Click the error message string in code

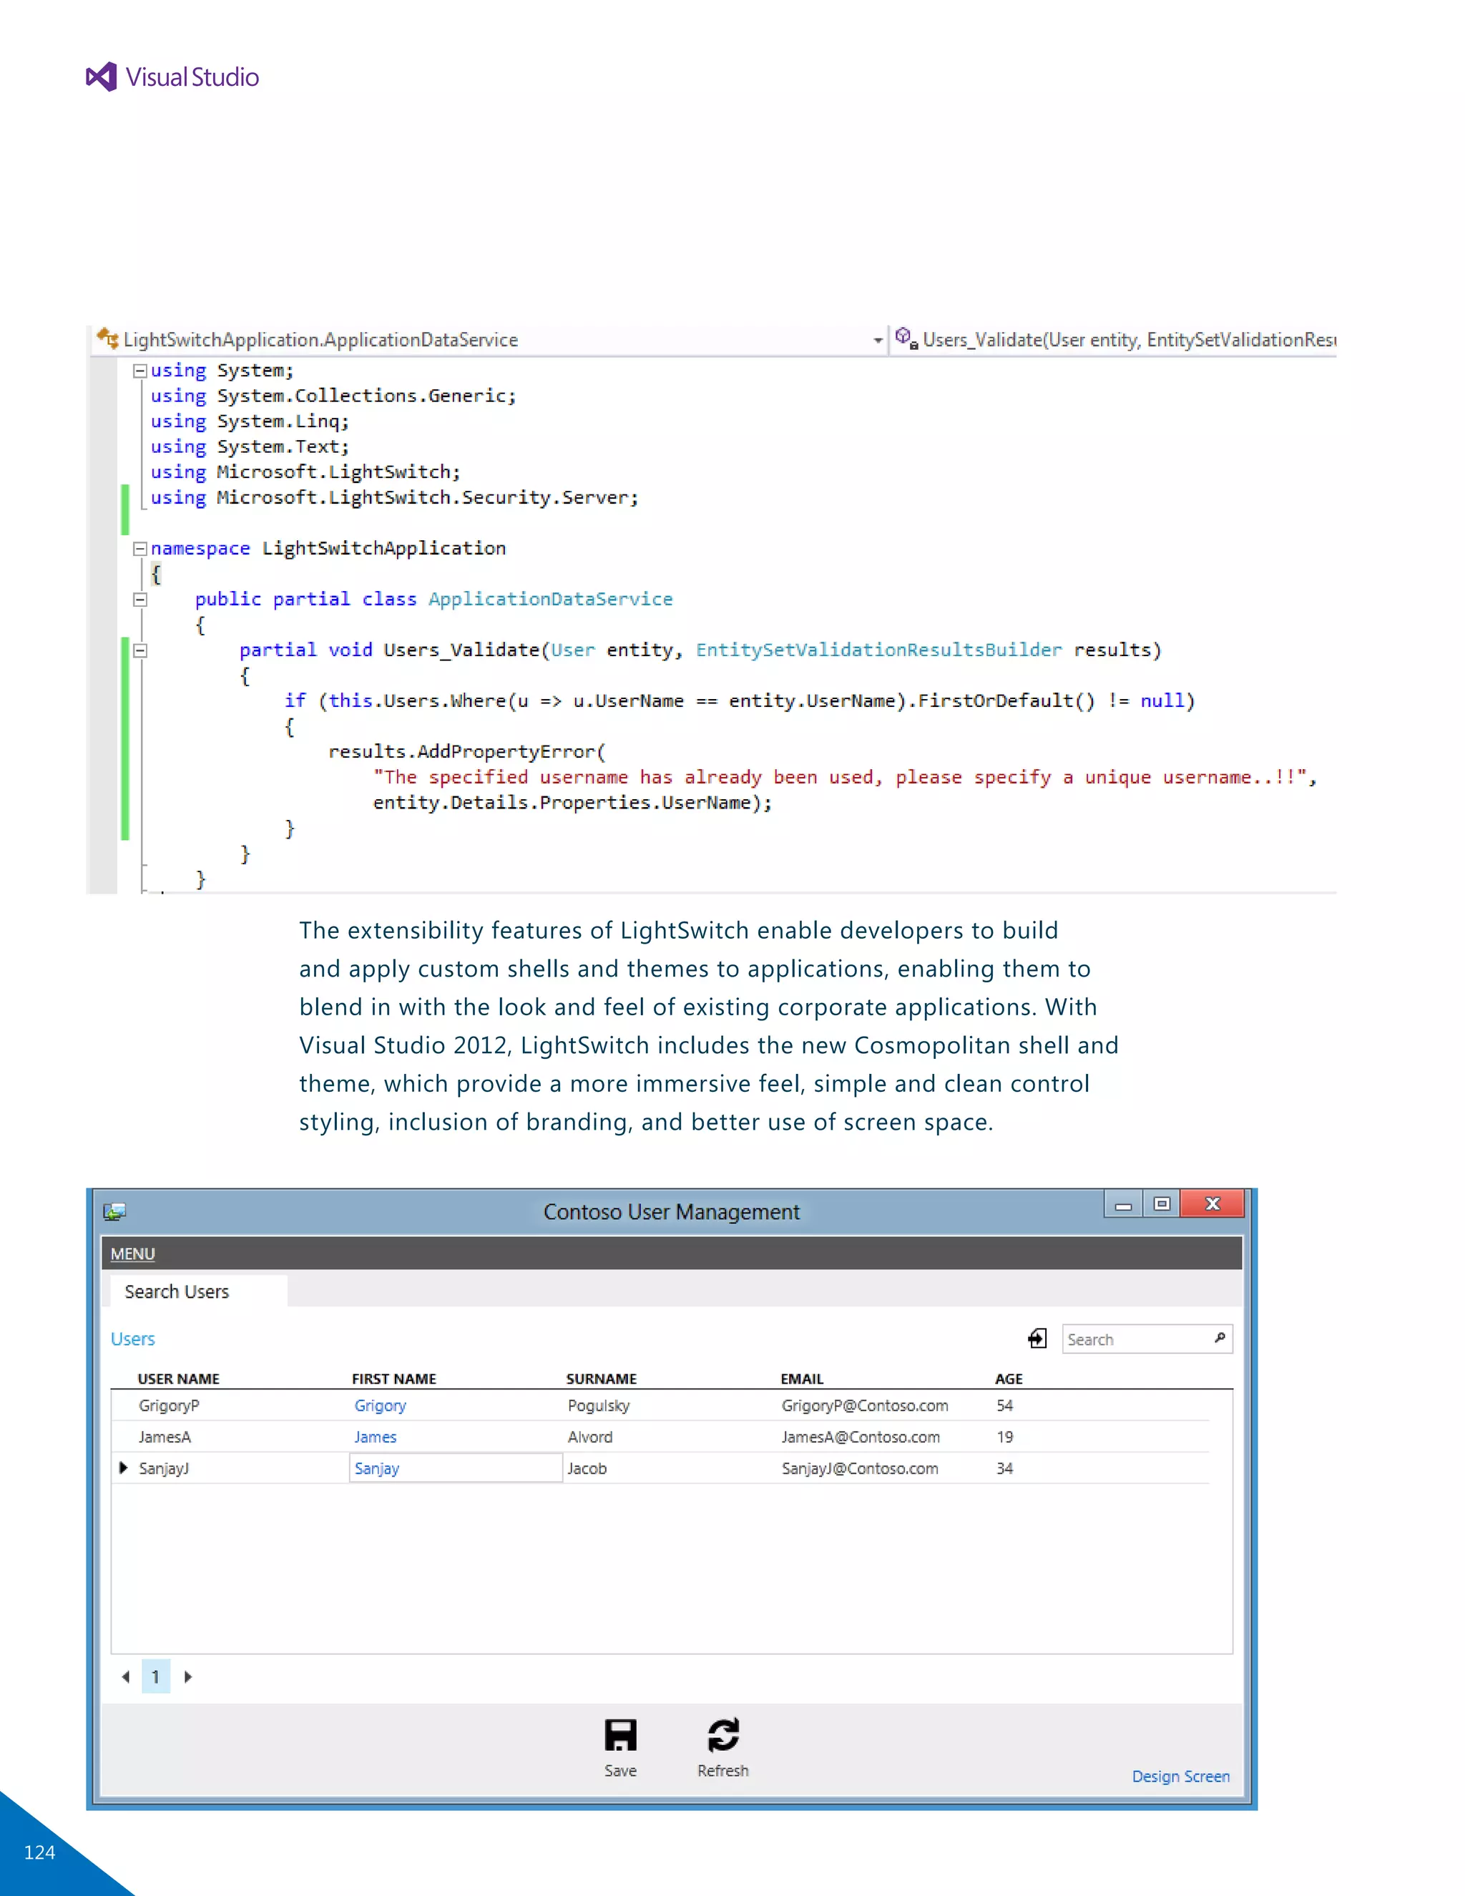840,777
